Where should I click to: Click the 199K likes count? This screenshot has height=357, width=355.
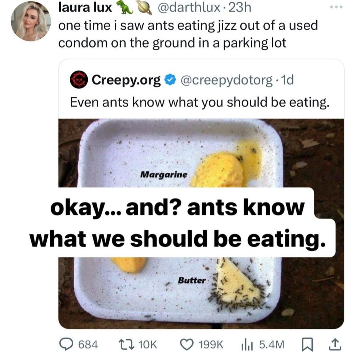(x=211, y=344)
